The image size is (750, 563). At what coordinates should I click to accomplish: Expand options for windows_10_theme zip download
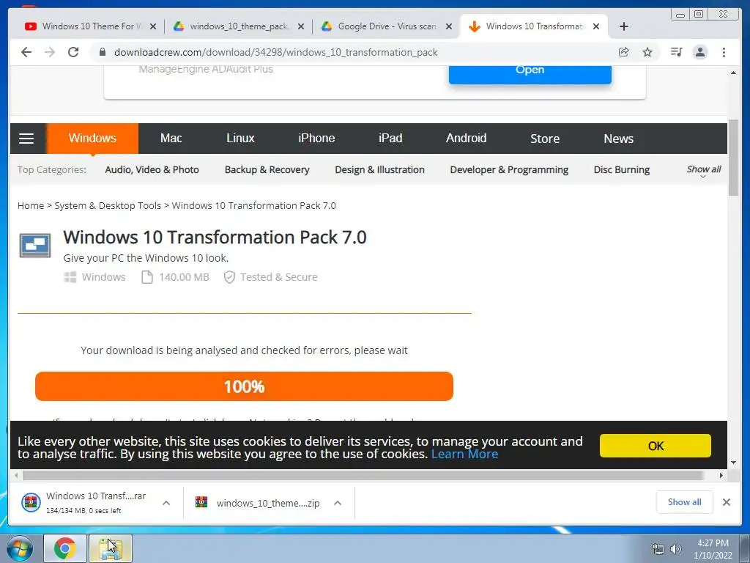pos(338,503)
